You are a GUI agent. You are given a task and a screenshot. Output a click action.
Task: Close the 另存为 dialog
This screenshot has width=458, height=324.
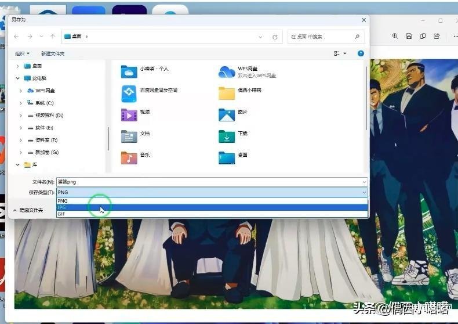point(364,20)
